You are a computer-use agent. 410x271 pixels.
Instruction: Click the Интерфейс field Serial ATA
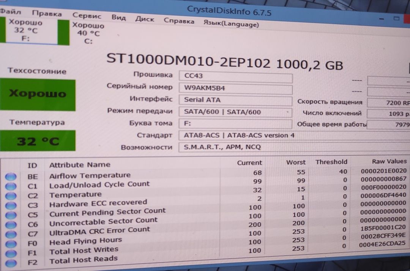click(236, 100)
